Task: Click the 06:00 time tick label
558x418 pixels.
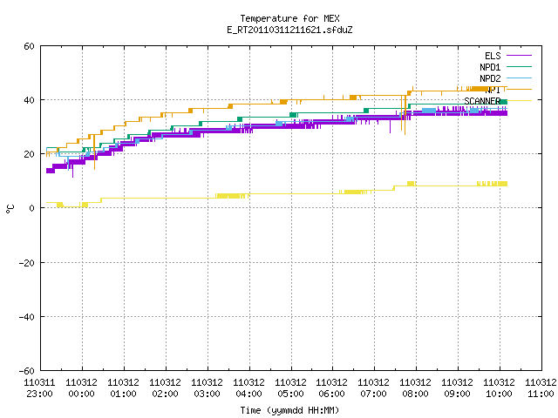Action: pyautogui.click(x=331, y=394)
